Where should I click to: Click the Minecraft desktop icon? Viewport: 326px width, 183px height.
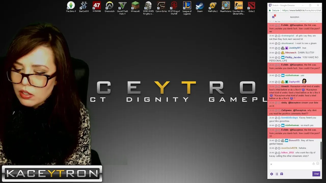135,7
